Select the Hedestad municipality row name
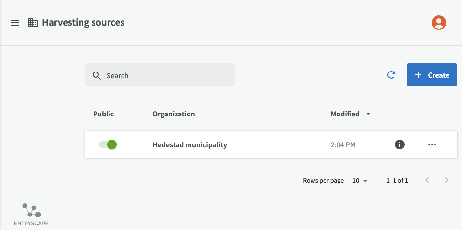The height and width of the screenshot is (230, 462). coord(190,144)
